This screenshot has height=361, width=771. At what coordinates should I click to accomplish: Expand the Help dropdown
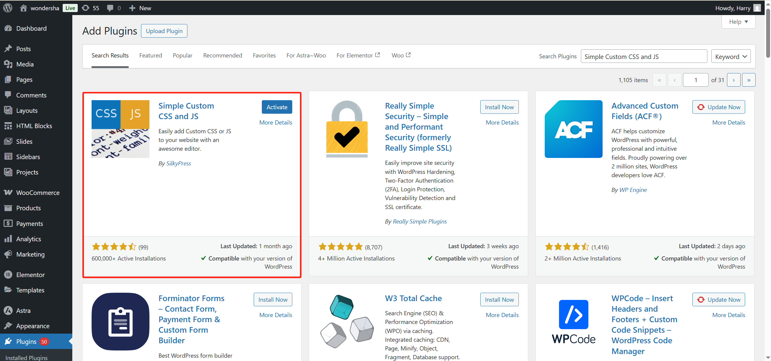(738, 21)
